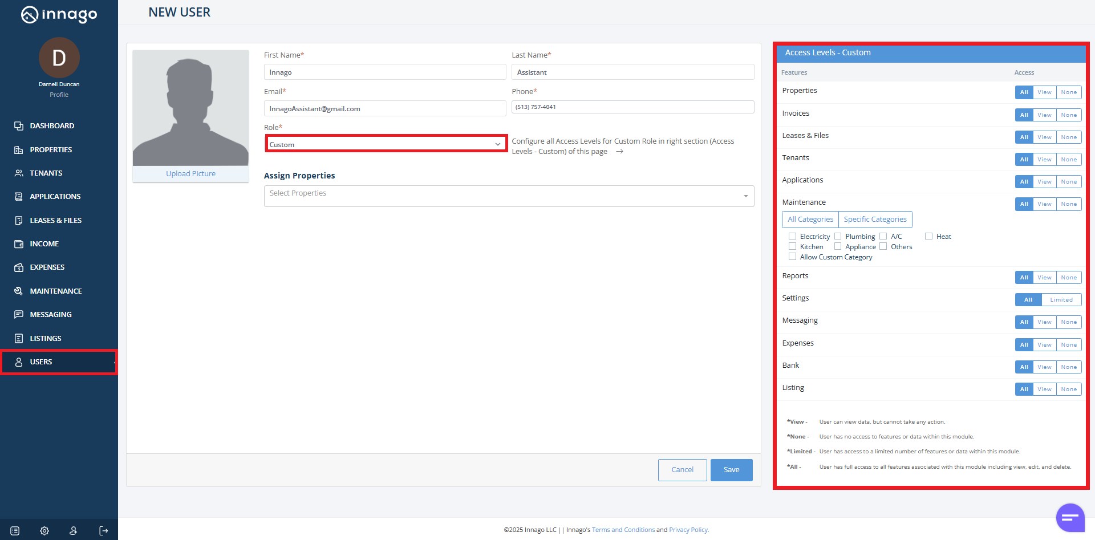Click the Dashboard icon in sidebar
Viewport: 1095px width, 540px height.
click(x=19, y=126)
